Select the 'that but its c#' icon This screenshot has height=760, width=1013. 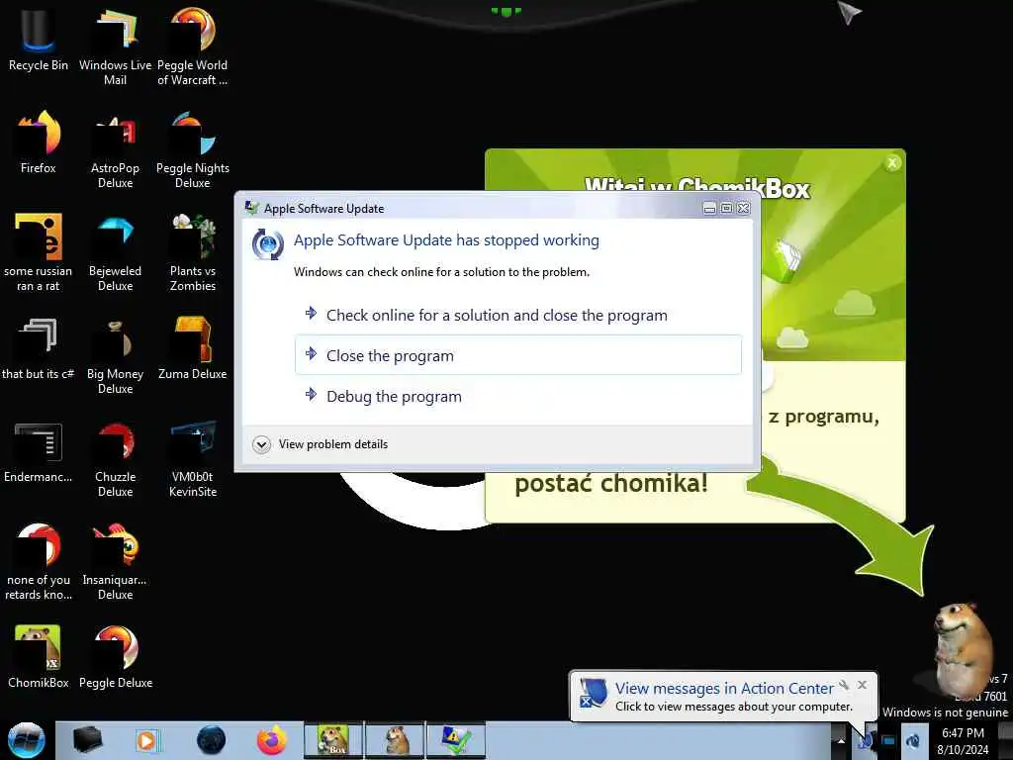(x=39, y=349)
